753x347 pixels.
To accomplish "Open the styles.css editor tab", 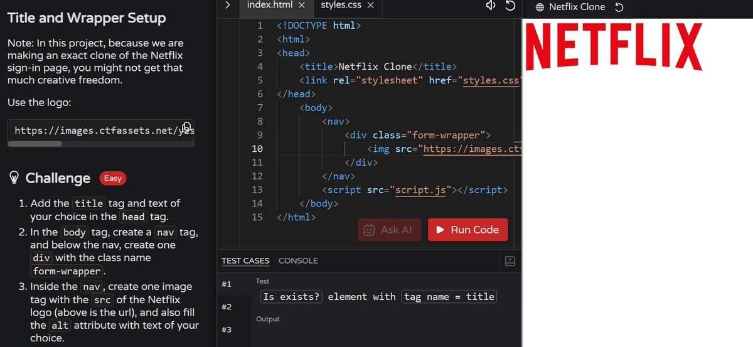I will pyautogui.click(x=341, y=5).
